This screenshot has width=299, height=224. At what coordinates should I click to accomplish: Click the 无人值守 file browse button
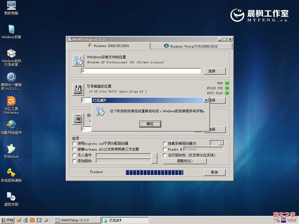tap(154, 155)
